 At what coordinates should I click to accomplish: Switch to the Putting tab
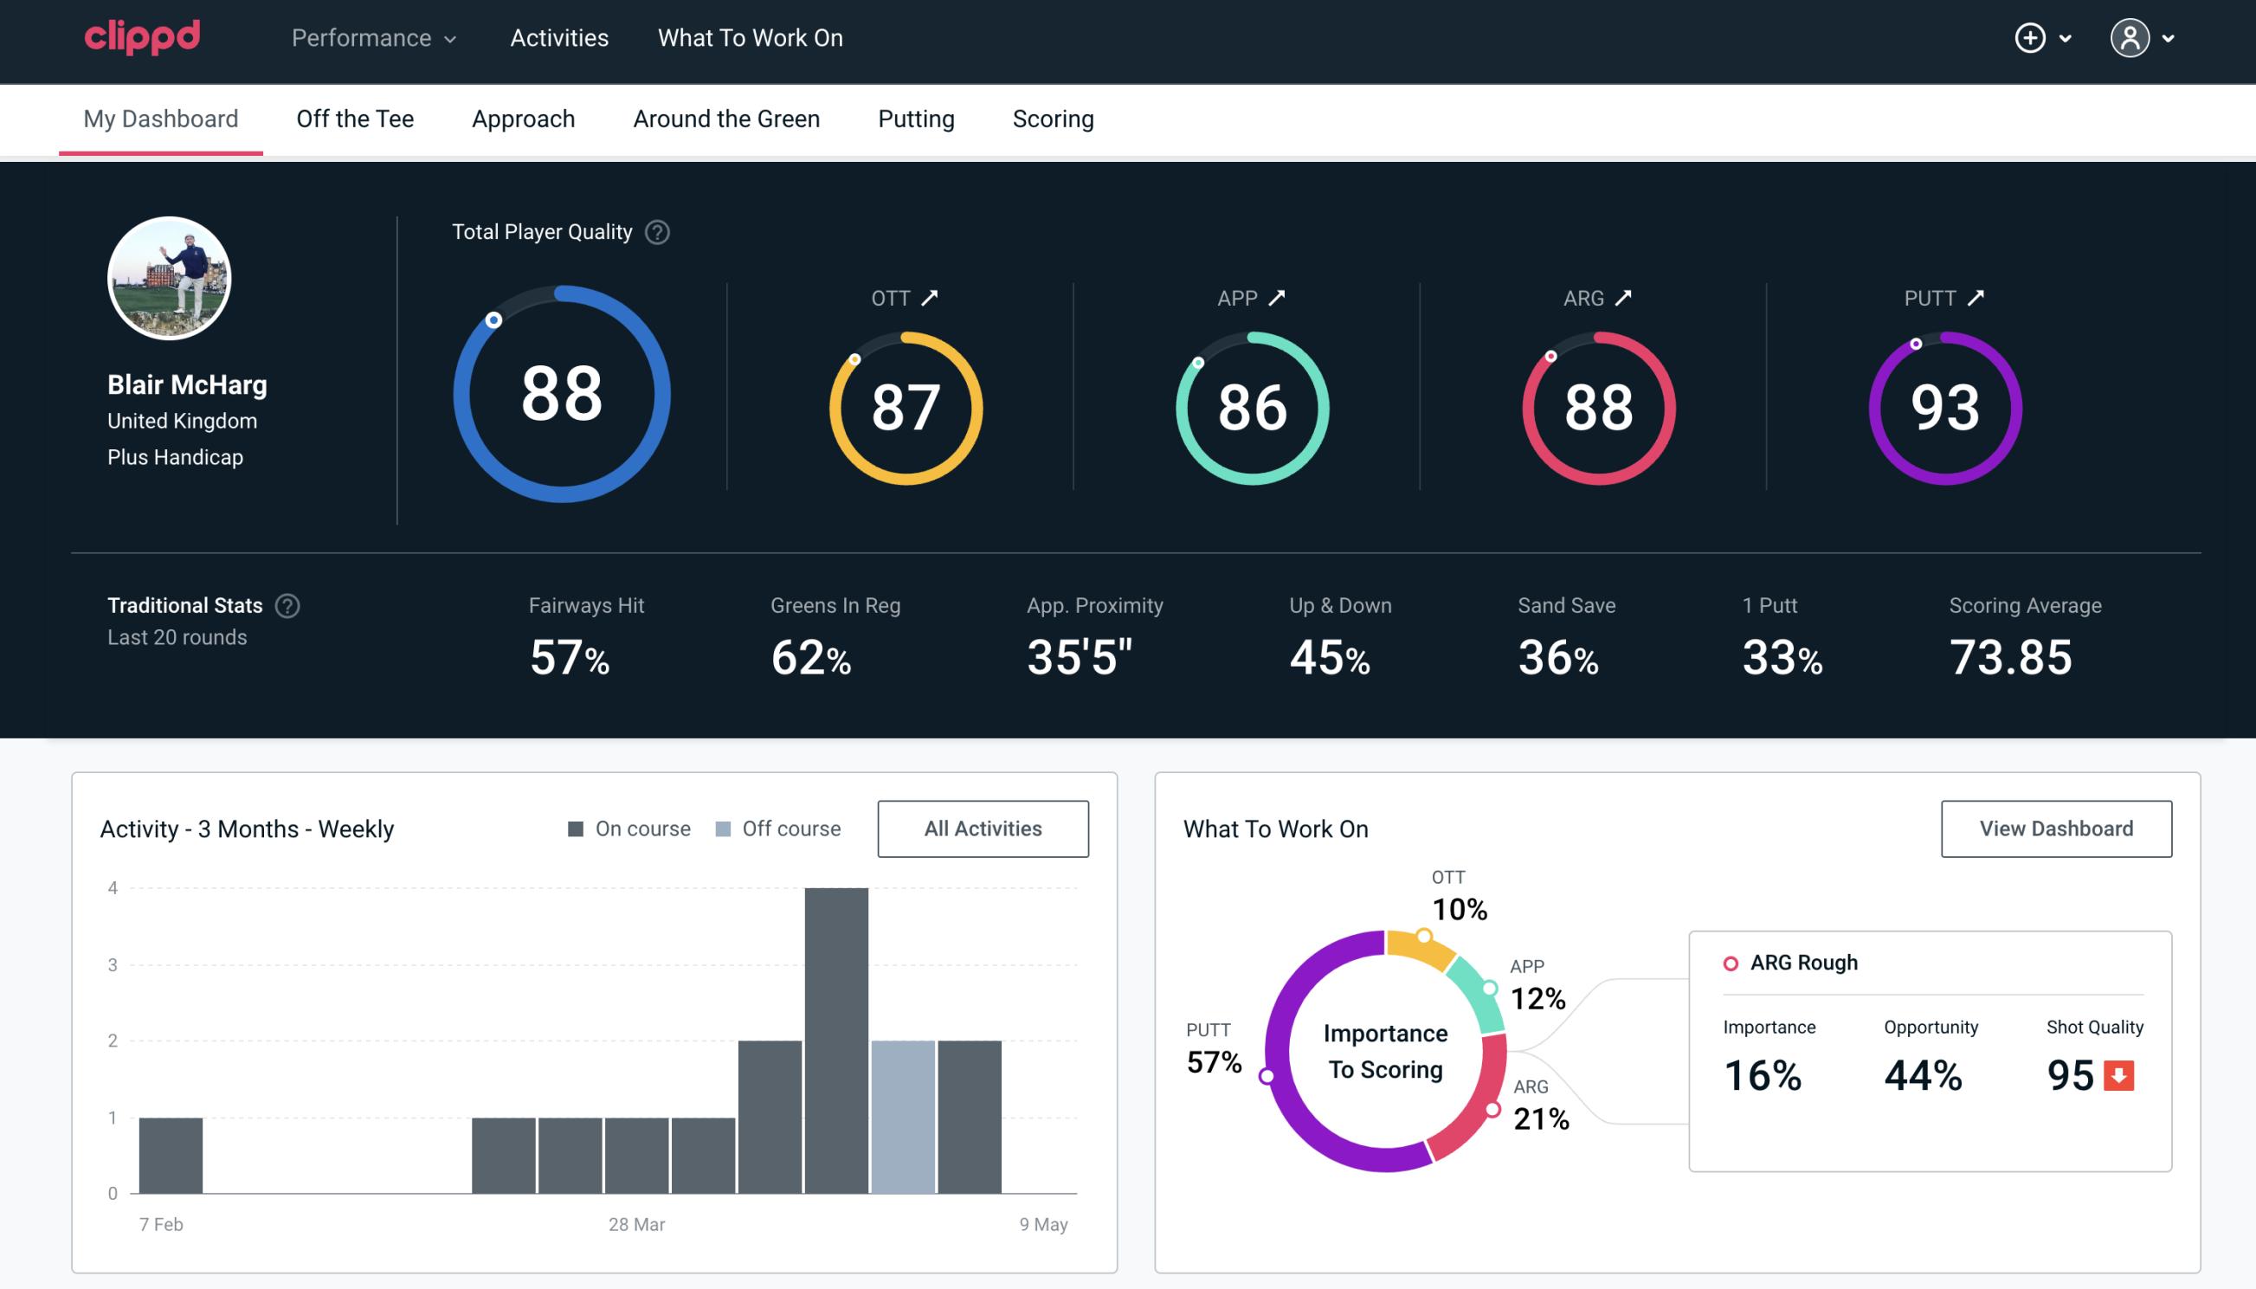[914, 118]
